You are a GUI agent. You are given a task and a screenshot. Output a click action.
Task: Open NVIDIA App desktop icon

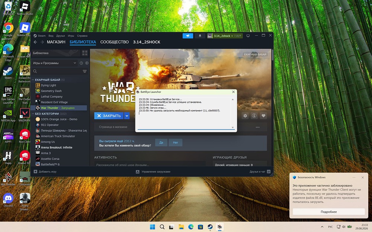tap(8, 115)
